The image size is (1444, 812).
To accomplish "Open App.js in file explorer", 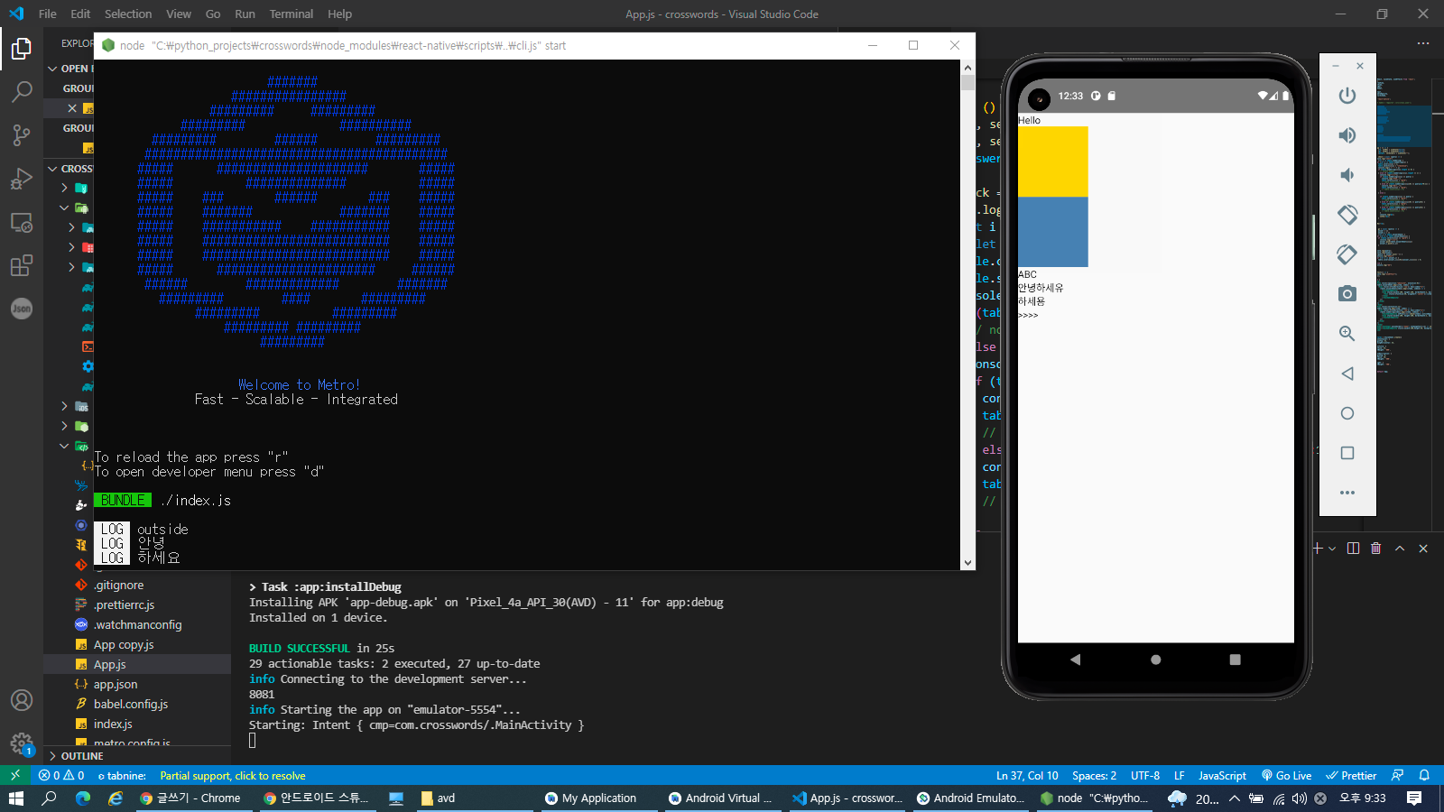I will (x=137, y=664).
